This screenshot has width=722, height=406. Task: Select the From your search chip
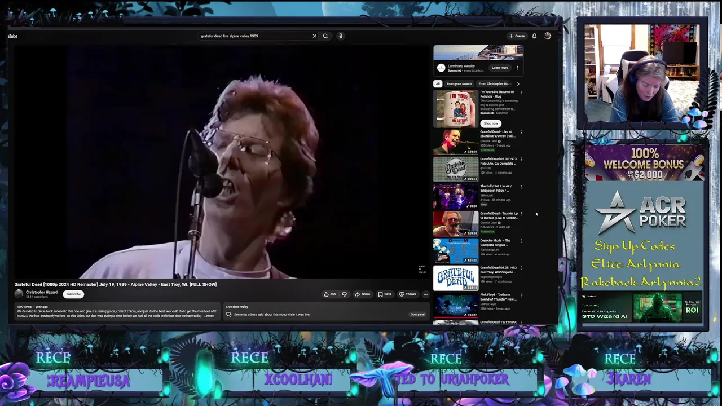point(459,84)
